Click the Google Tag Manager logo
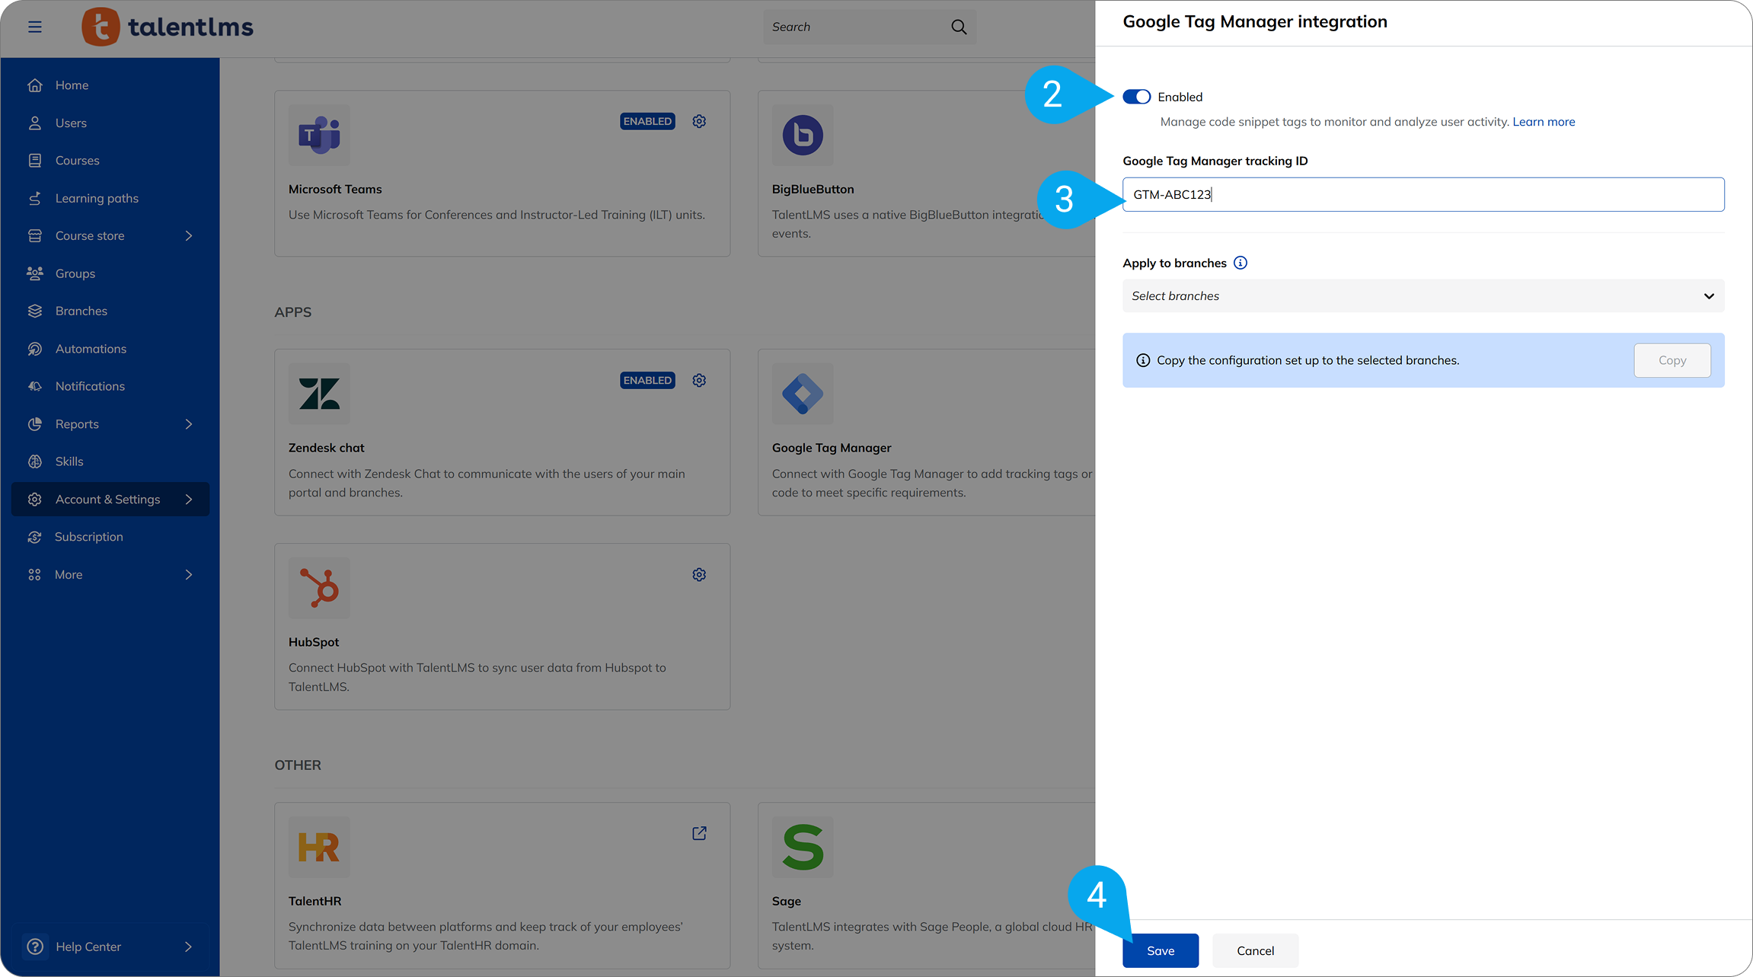Image resolution: width=1753 pixels, height=977 pixels. (x=803, y=394)
